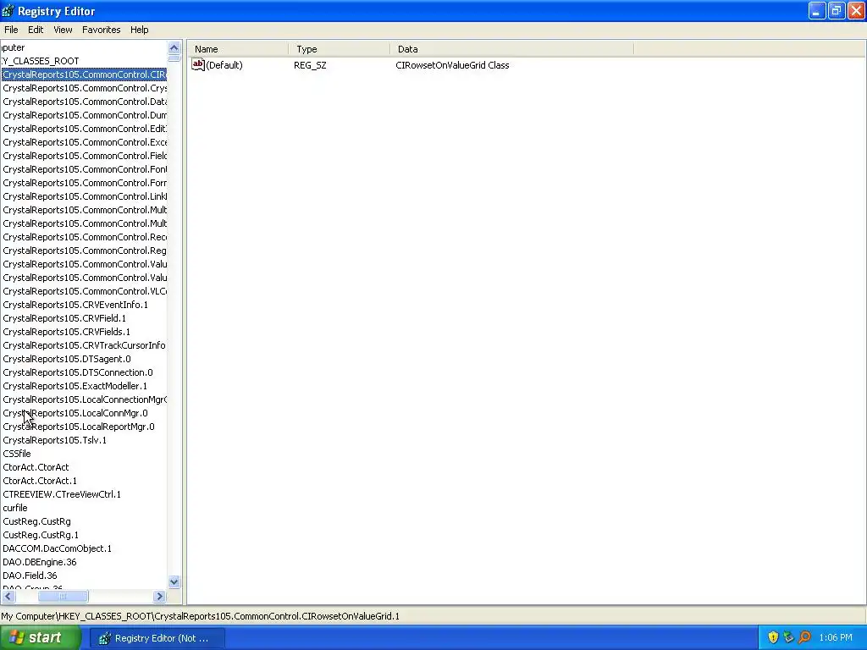Select the CommonControl.Reg key
This screenshot has width=867, height=650.
(x=84, y=251)
